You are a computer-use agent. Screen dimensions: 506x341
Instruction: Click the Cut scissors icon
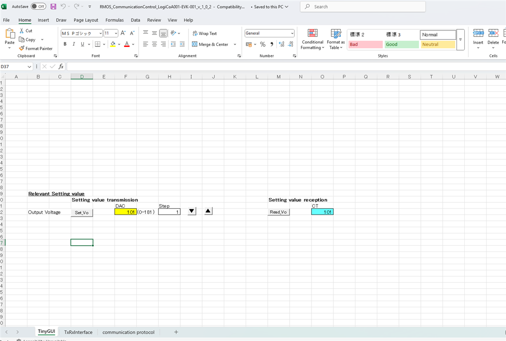tap(22, 31)
